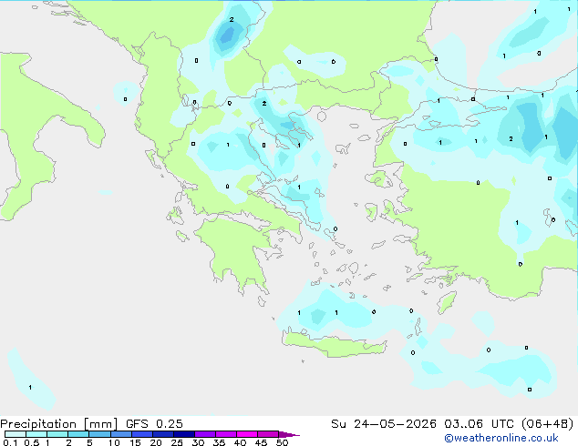The image size is (578, 446).
Task: Click the '2' value beside the darkest northern blob
Action: tap(232, 19)
